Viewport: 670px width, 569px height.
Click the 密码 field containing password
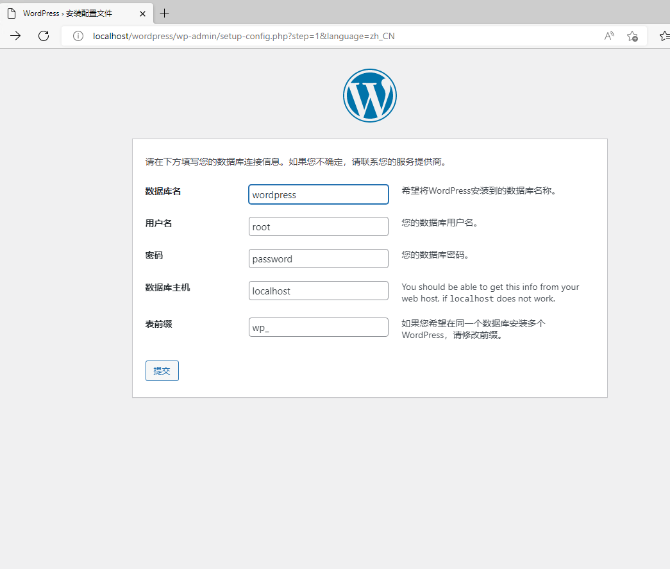(x=319, y=259)
